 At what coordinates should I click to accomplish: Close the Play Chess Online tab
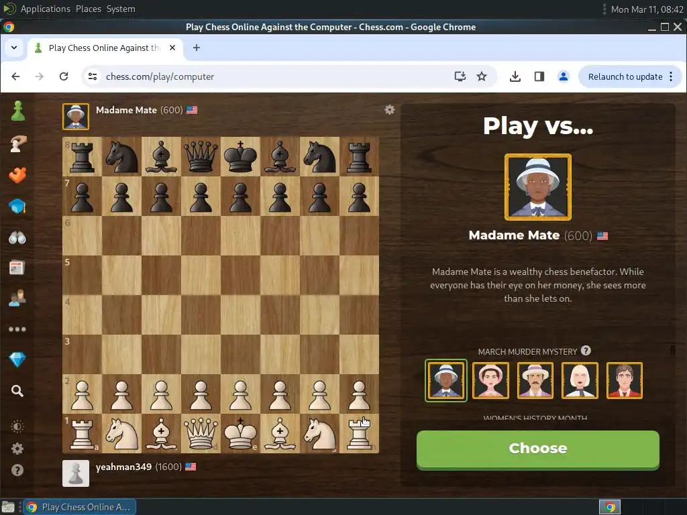pos(172,48)
